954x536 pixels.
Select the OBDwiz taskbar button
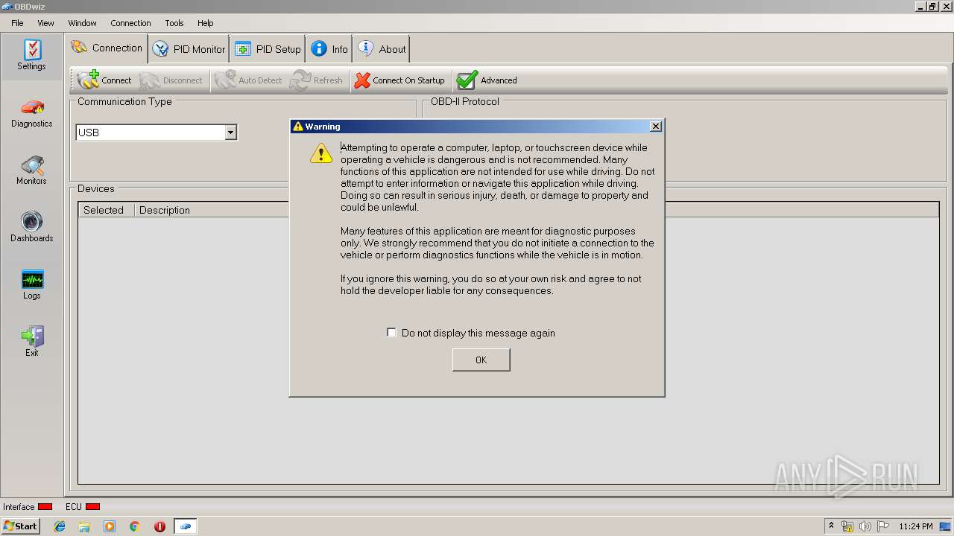(x=186, y=526)
